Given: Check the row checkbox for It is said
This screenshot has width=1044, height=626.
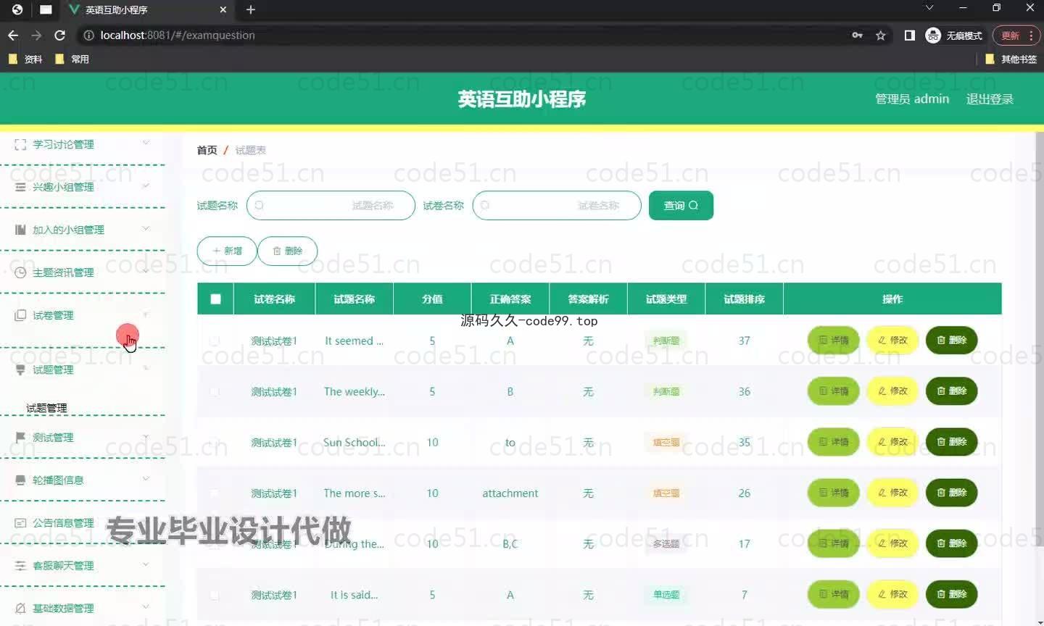Looking at the screenshot, I should click(215, 595).
